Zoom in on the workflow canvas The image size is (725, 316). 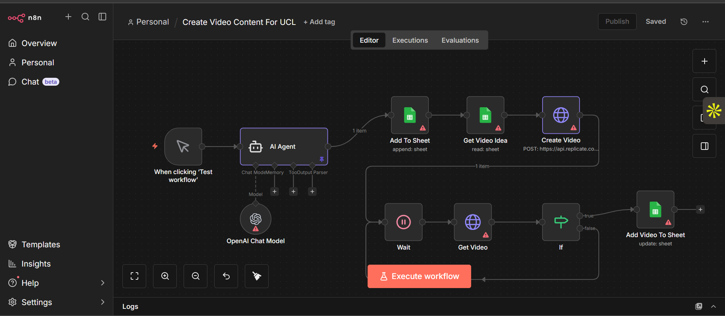[165, 276]
